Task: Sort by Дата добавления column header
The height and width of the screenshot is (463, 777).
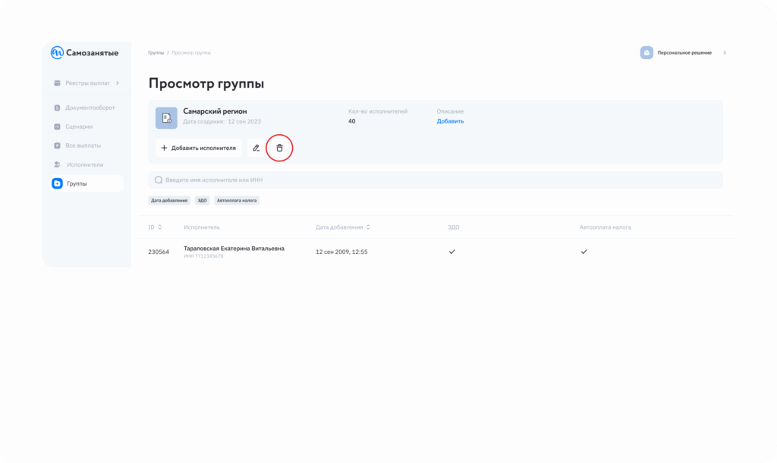Action: tap(343, 227)
